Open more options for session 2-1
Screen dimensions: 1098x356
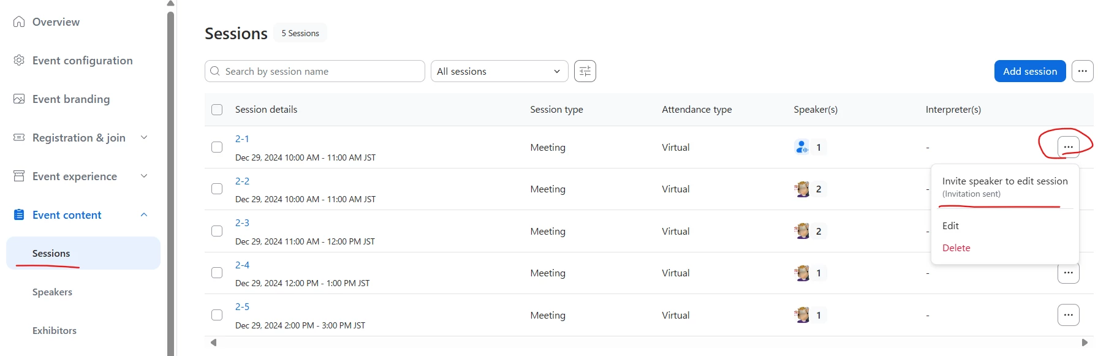click(x=1068, y=147)
